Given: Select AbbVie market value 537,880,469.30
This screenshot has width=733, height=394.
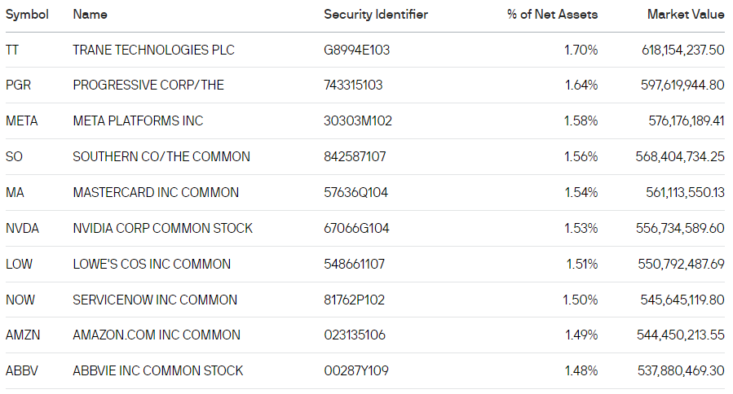Looking at the screenshot, I should click(x=681, y=371).
